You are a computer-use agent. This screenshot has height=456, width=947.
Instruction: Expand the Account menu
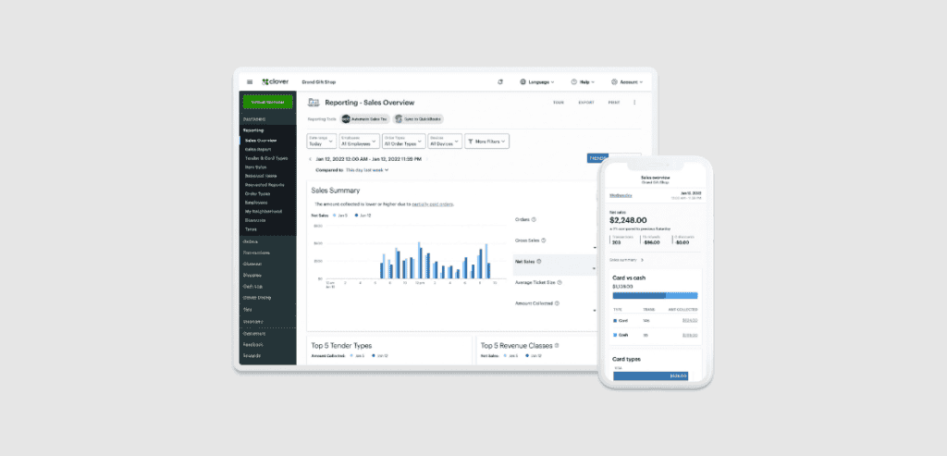pyautogui.click(x=627, y=82)
